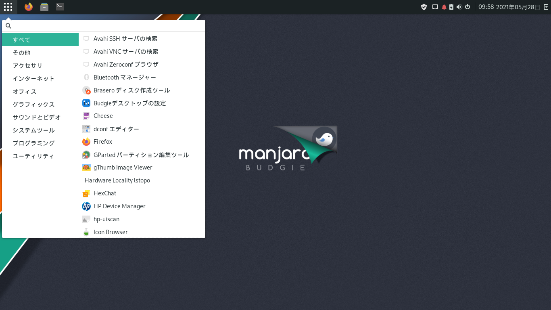Open the red notification bell
This screenshot has height=310, width=551.
(x=444, y=7)
